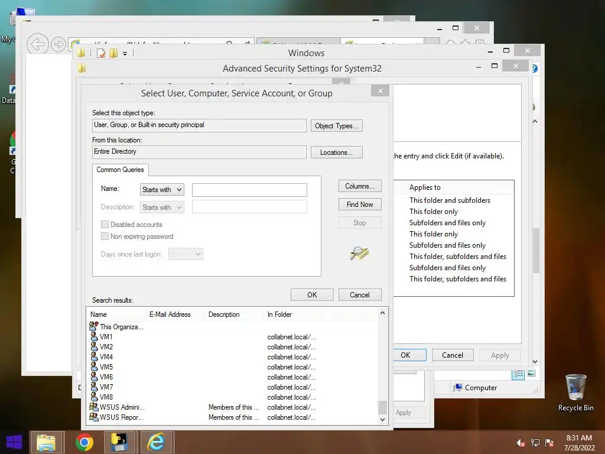Click the Internet Explorer back arrow
Screen dimensions: 605x454
pyautogui.click(x=37, y=44)
